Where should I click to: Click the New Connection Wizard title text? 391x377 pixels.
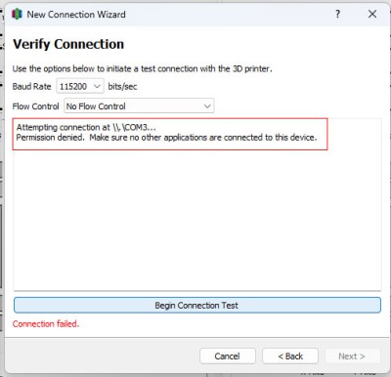(76, 15)
